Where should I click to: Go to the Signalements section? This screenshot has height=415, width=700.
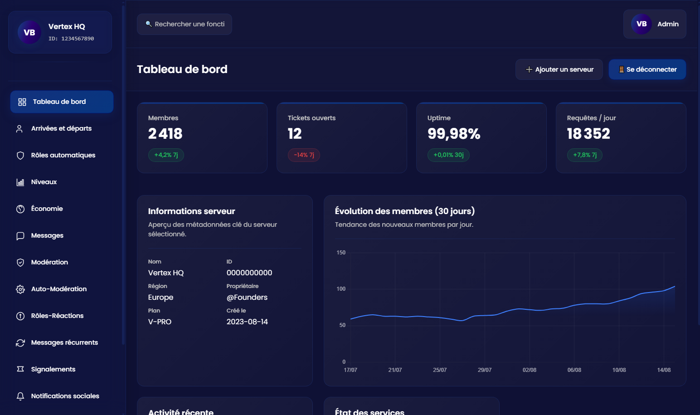[x=53, y=369]
